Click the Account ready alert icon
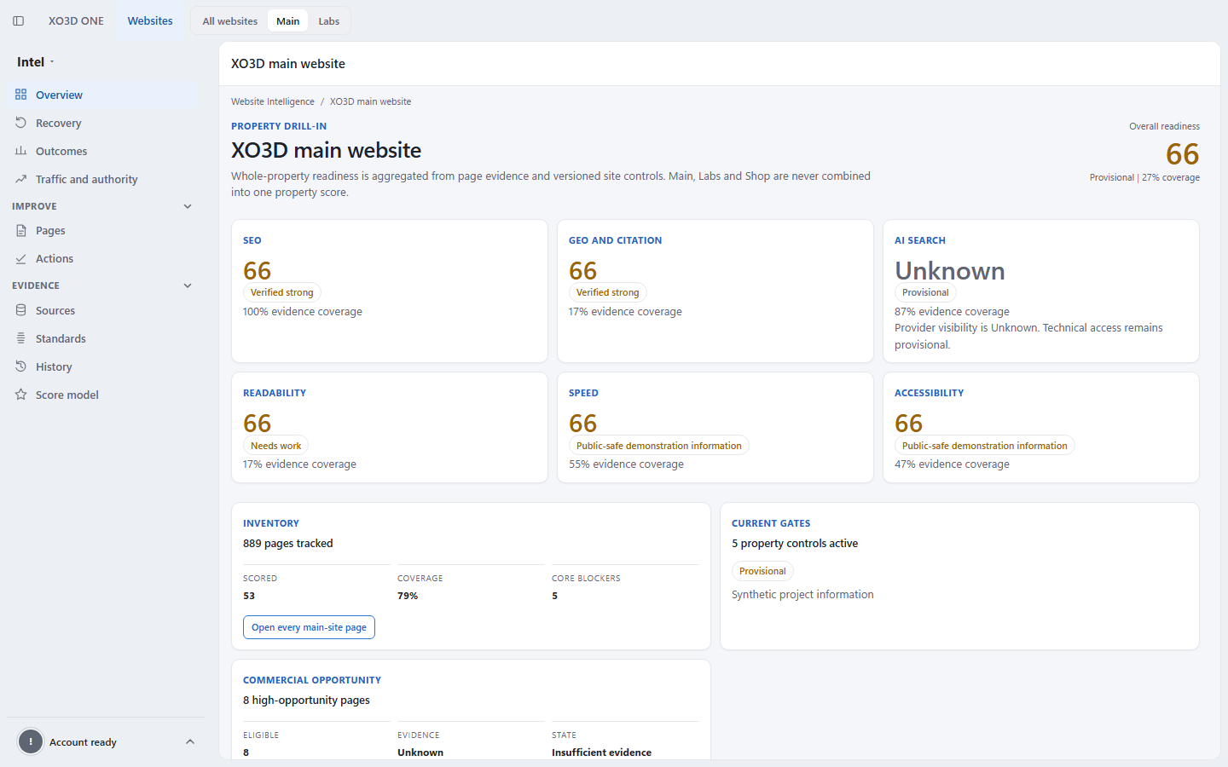This screenshot has width=1228, height=767. click(31, 741)
